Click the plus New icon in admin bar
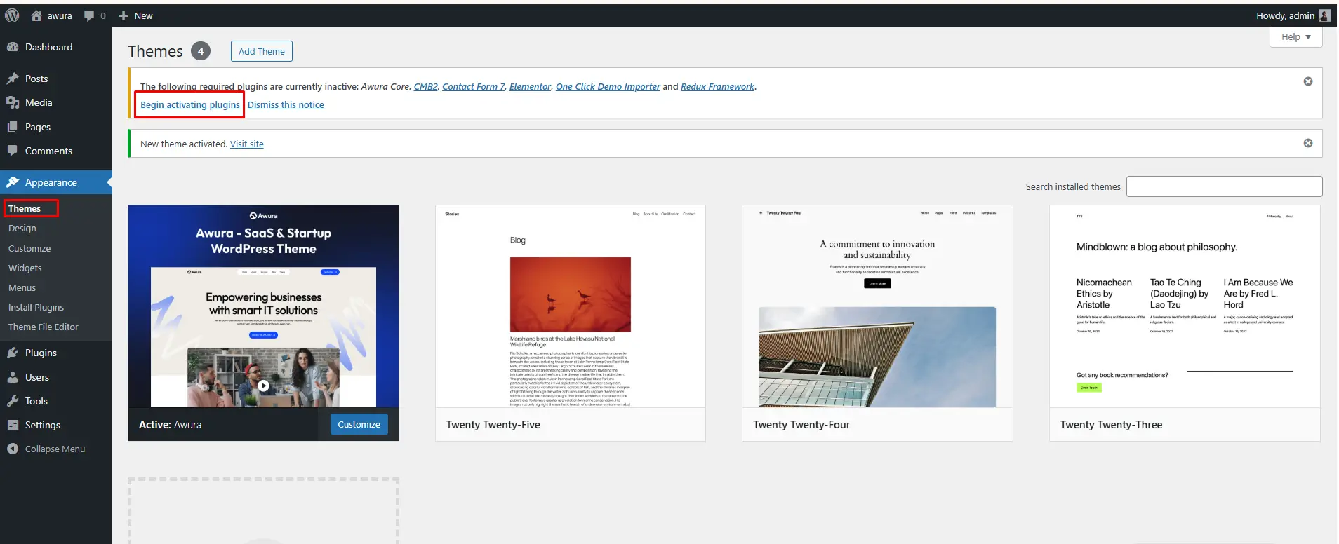The width and height of the screenshot is (1339, 544). 124,15
